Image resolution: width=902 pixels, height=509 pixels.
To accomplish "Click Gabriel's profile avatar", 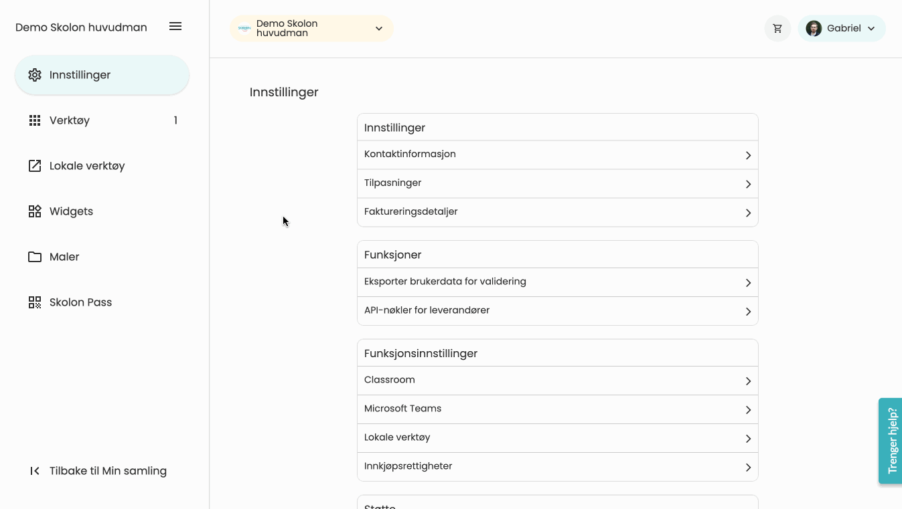I will coord(814,29).
